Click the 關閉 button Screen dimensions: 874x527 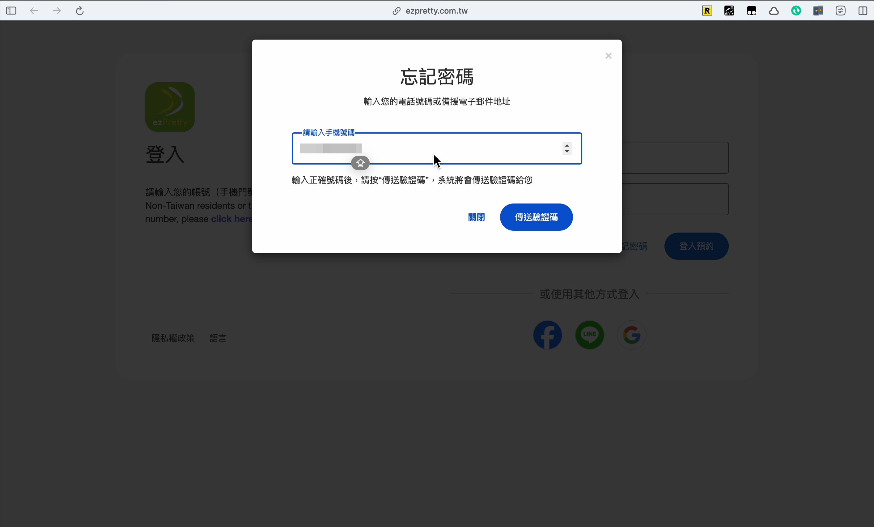click(x=476, y=217)
